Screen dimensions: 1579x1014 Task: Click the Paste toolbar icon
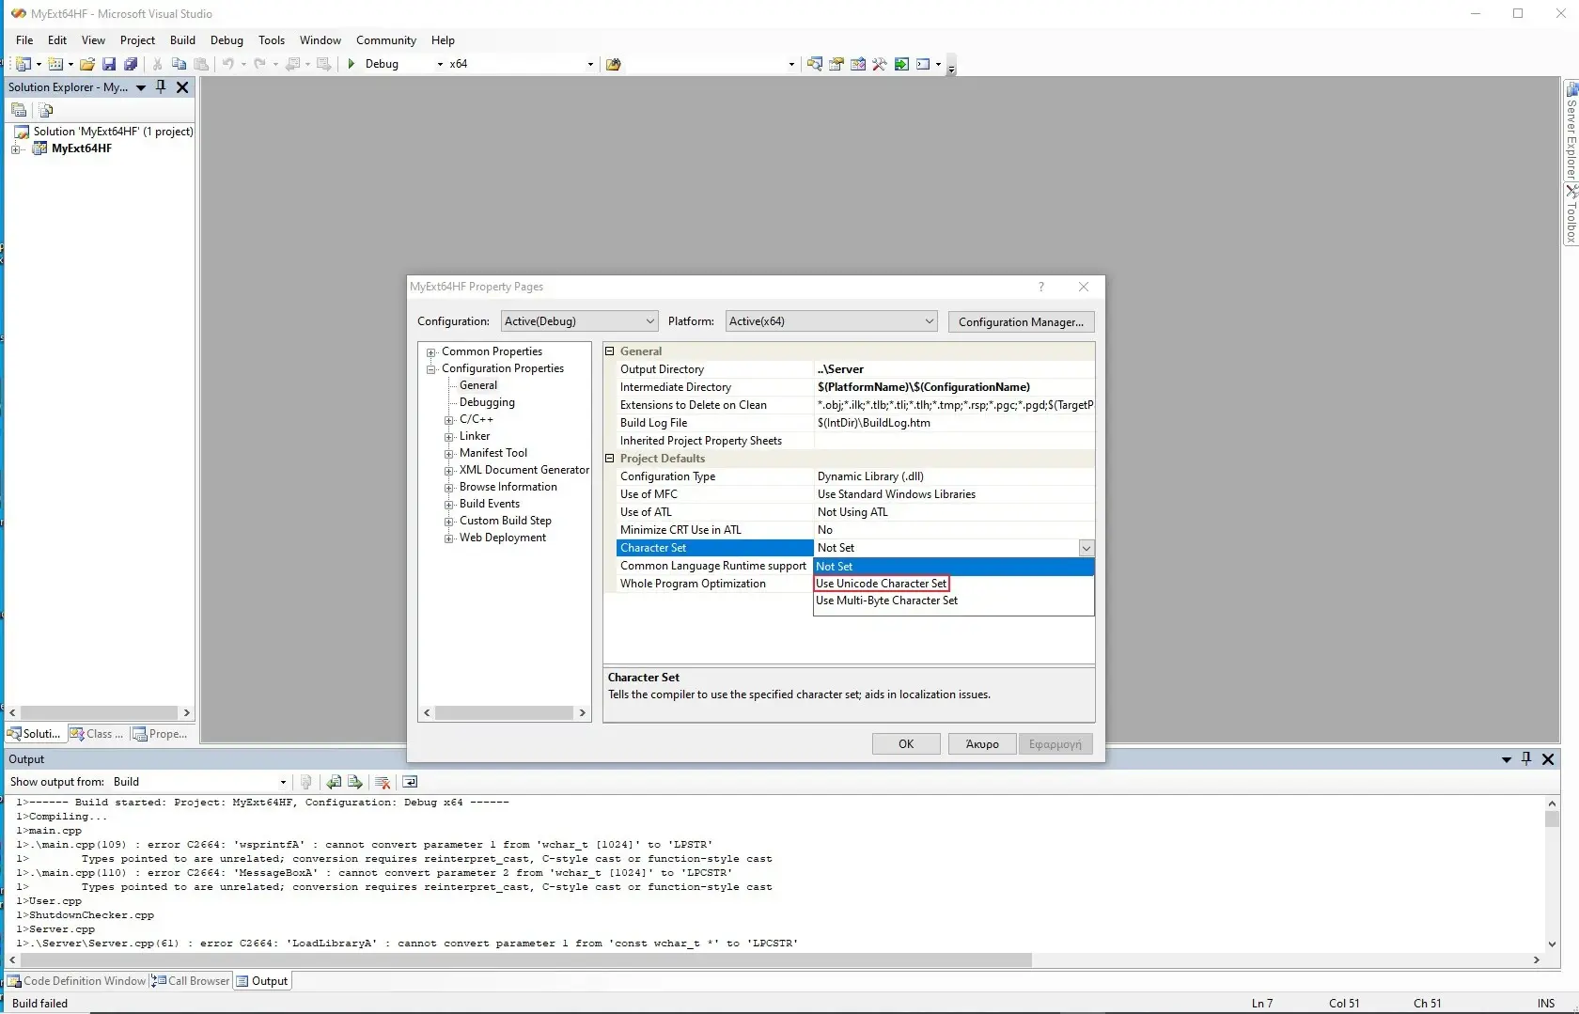[201, 64]
